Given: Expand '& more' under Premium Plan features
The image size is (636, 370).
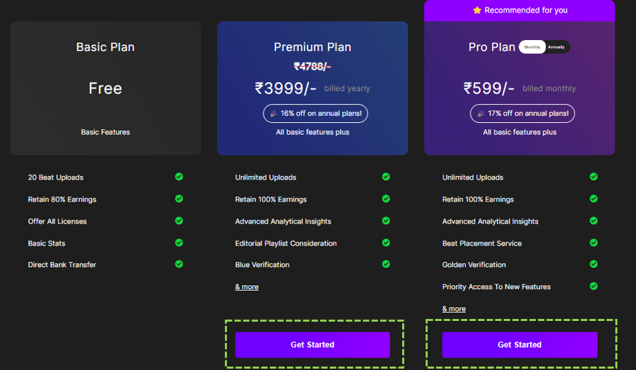Looking at the screenshot, I should point(247,286).
